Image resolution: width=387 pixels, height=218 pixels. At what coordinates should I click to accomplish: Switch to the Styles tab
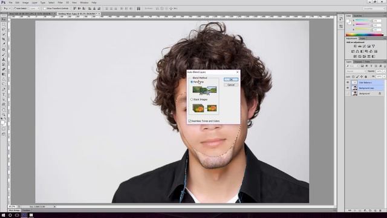pos(362,38)
